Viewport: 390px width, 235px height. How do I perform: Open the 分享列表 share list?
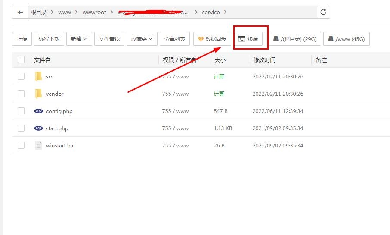pyautogui.click(x=175, y=39)
